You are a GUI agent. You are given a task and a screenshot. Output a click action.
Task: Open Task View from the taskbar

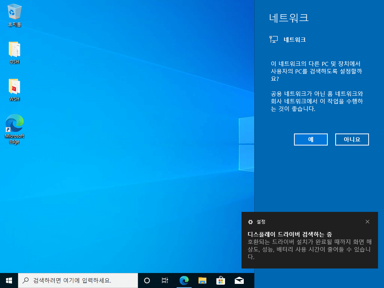click(165, 280)
